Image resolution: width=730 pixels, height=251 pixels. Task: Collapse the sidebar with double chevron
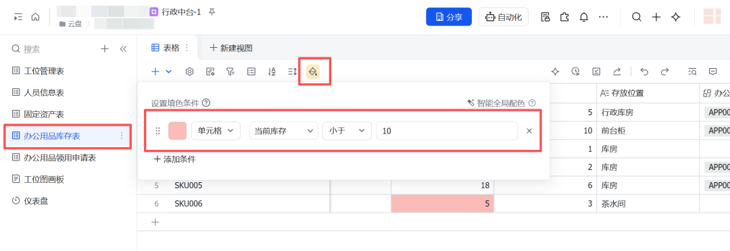pyautogui.click(x=124, y=49)
